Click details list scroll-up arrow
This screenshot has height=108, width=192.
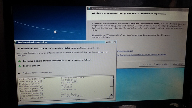112,77
